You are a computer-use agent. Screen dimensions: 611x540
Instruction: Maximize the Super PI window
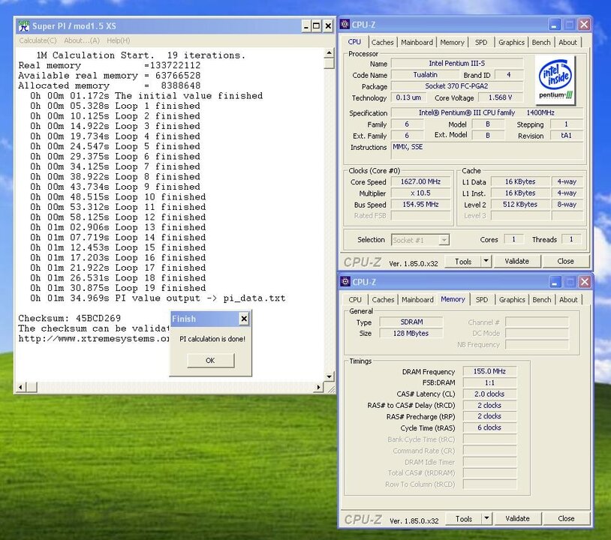coord(317,26)
